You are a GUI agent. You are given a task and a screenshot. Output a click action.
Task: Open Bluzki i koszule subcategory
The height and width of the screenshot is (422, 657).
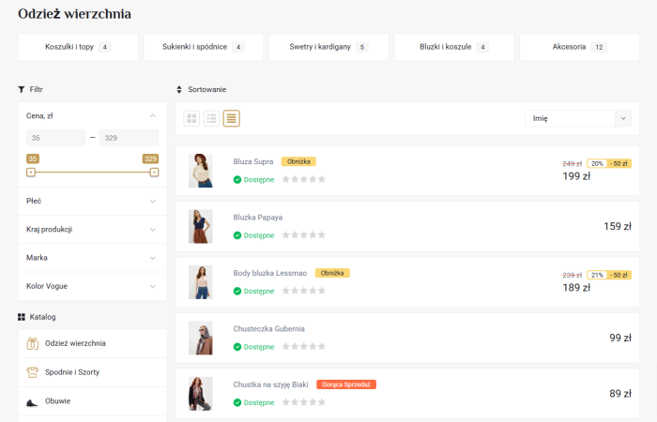point(454,47)
